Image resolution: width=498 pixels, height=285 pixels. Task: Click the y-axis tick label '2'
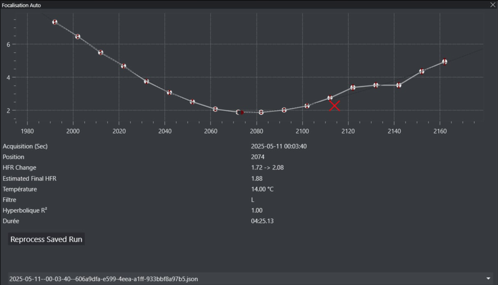[8, 110]
